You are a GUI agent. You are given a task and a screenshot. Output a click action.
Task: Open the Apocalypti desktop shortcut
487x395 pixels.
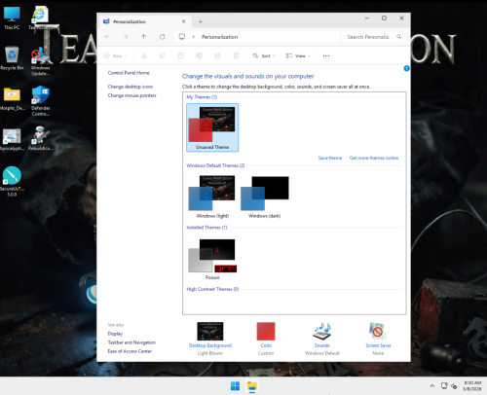[12, 139]
